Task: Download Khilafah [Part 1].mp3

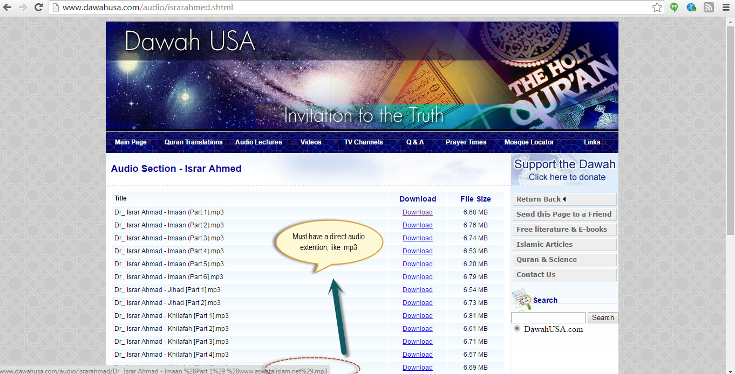Action: [418, 316]
